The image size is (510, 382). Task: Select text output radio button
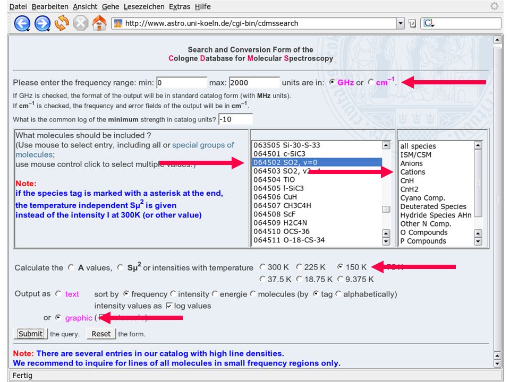[58, 293]
